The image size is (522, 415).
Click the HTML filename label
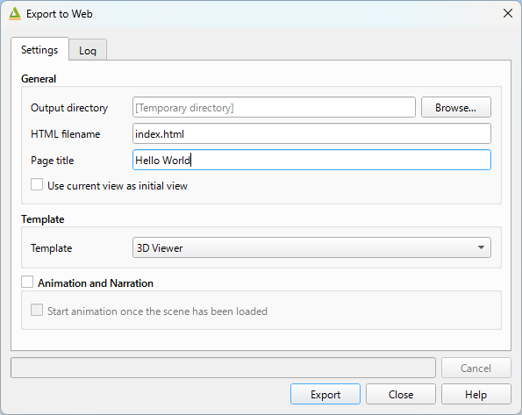pyautogui.click(x=66, y=134)
